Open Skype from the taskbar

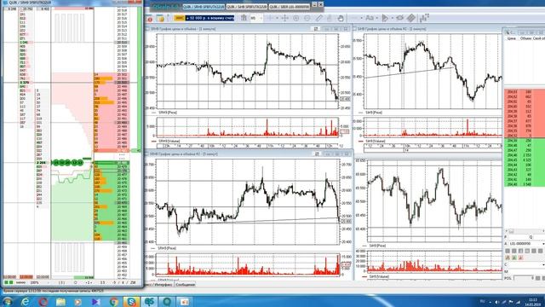click(131, 302)
